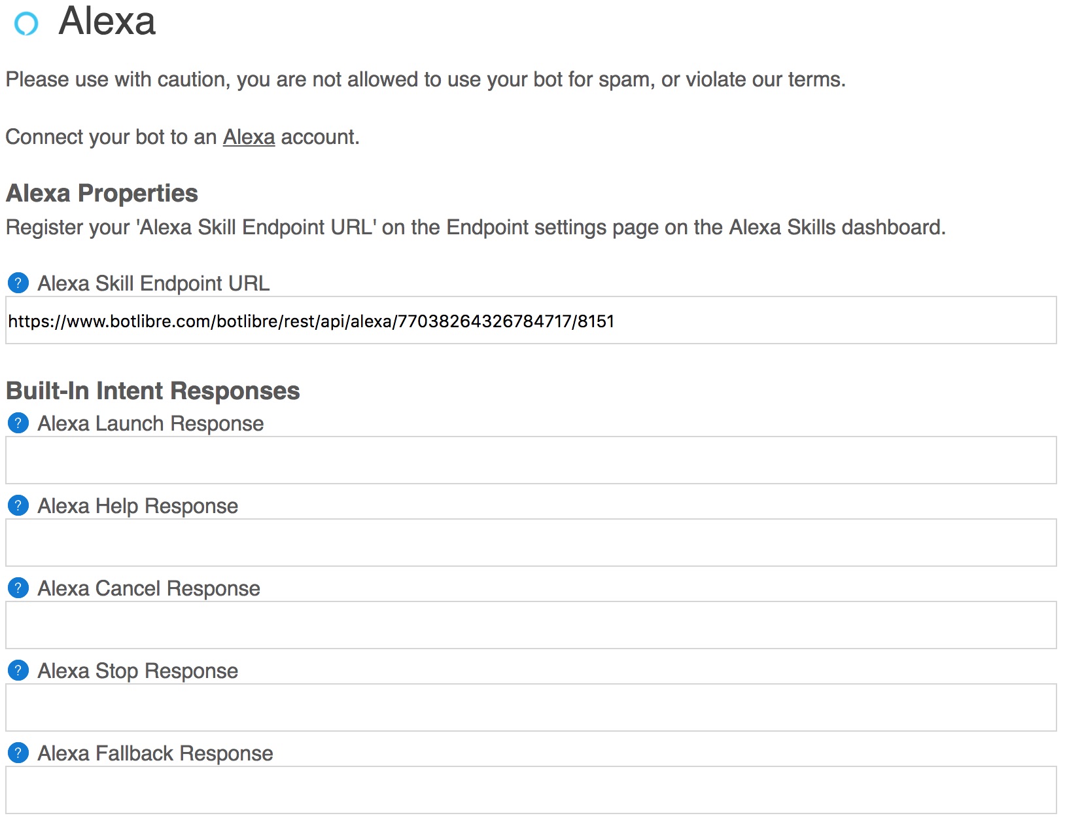Focus the Alexa Cancel Response input
The width and height of the screenshot is (1065, 822).
coord(531,626)
